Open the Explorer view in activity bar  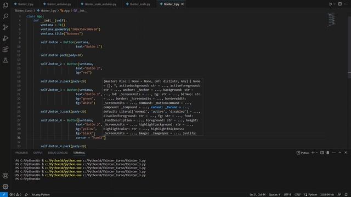[5, 5]
